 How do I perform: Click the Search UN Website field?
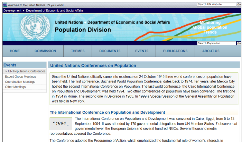click(216, 5)
